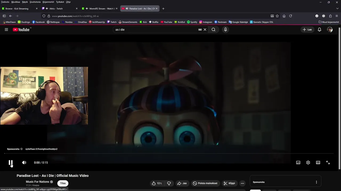Open Music For Nations channel

click(x=37, y=182)
